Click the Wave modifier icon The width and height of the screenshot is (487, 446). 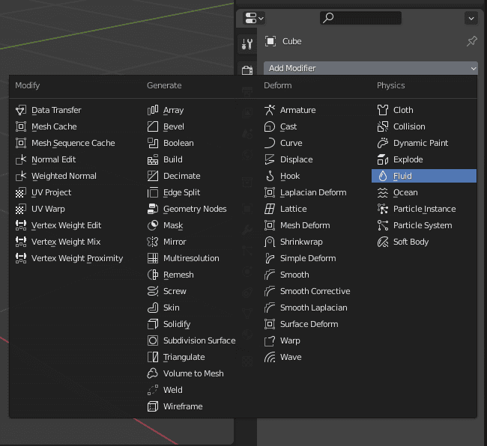click(x=270, y=357)
